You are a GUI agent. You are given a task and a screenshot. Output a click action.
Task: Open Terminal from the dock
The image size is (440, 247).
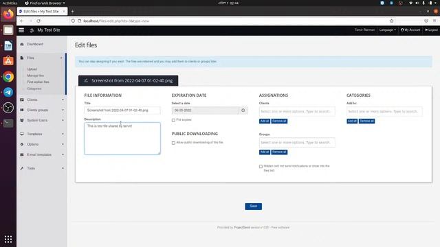tap(8, 123)
